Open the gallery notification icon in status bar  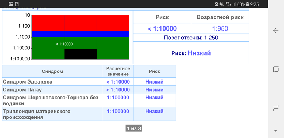coord(11,4)
